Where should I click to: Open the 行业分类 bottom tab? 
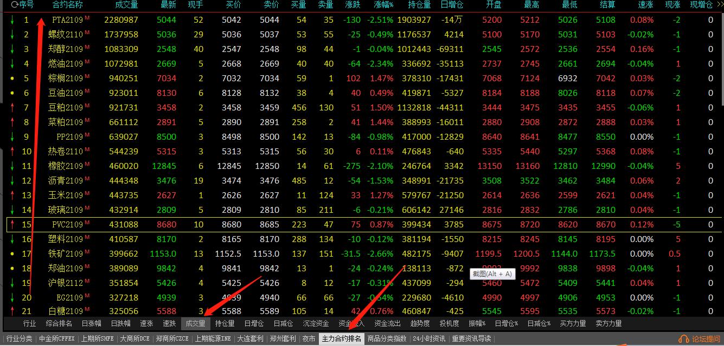(x=19, y=339)
